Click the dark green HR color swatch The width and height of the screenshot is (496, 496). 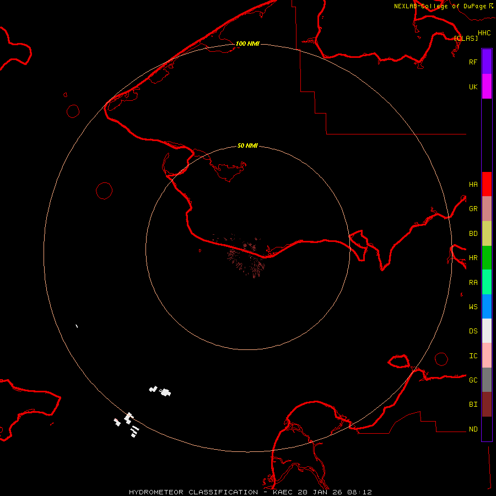pyautogui.click(x=487, y=257)
